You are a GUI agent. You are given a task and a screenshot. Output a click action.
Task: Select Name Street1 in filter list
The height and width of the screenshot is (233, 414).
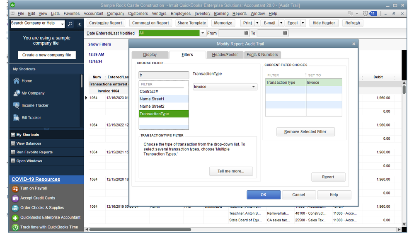pyautogui.click(x=164, y=99)
